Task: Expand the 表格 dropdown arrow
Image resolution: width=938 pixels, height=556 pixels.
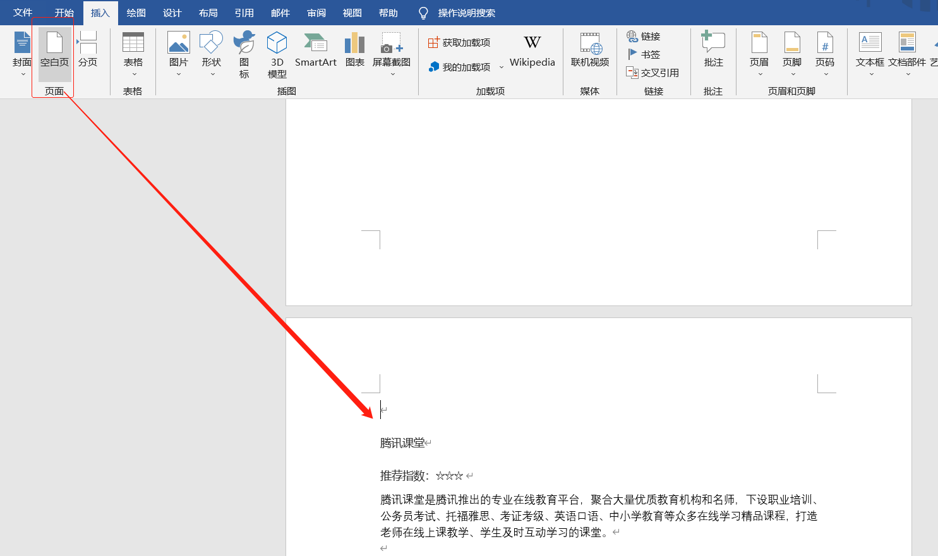Action: [x=134, y=74]
